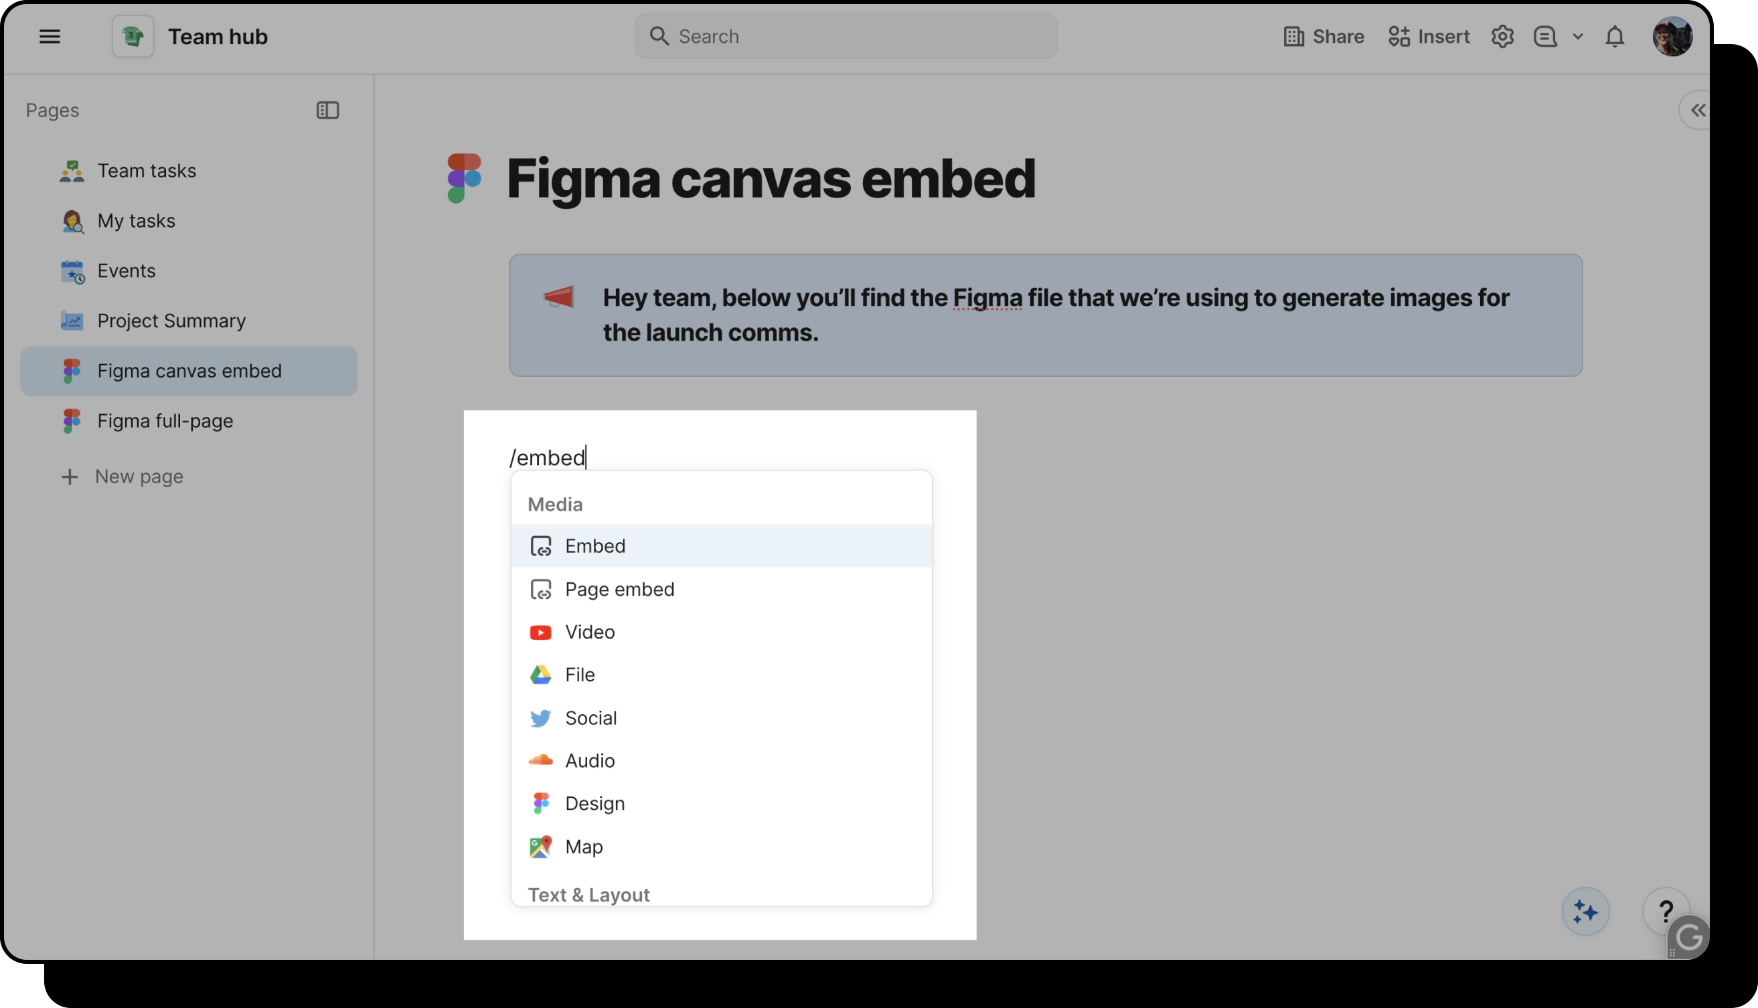Pick the Page embed option
Image resolution: width=1758 pixels, height=1008 pixels.
[619, 589]
